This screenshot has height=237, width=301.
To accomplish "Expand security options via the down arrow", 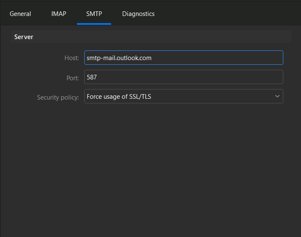I will click(x=277, y=96).
